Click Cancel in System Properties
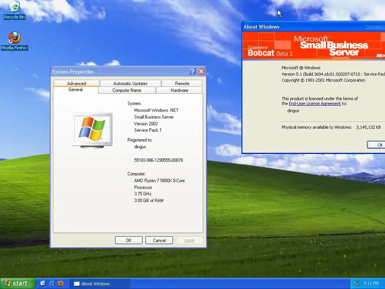Image resolution: width=385 pixels, height=289 pixels. (159, 240)
